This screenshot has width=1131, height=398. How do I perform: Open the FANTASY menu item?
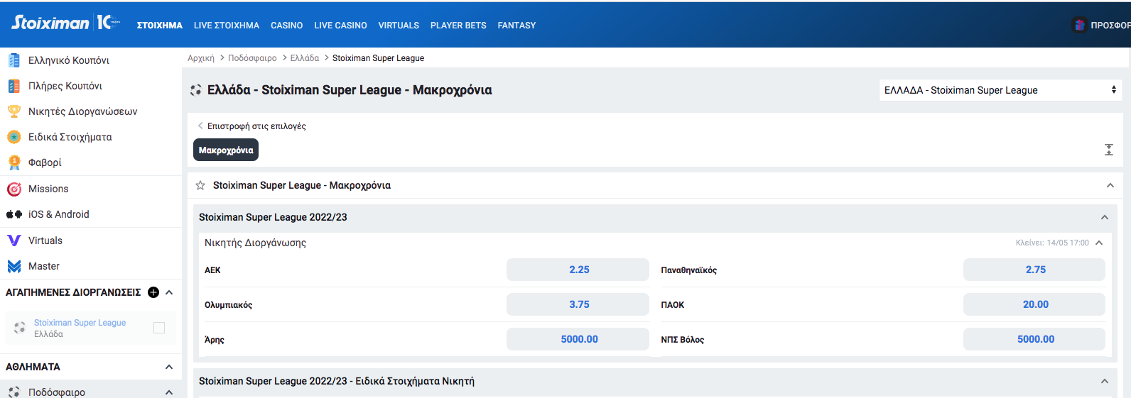click(516, 25)
